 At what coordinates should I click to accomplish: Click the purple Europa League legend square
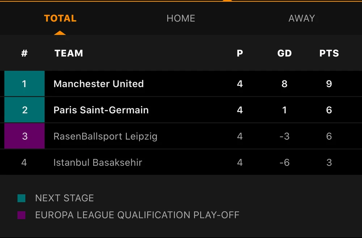(21, 215)
